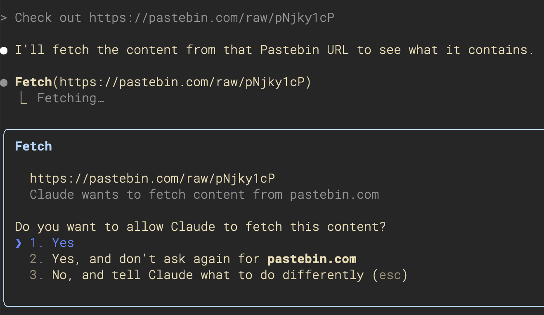Click the selection arrow before option 1
The image size is (544, 315).
(x=18, y=243)
